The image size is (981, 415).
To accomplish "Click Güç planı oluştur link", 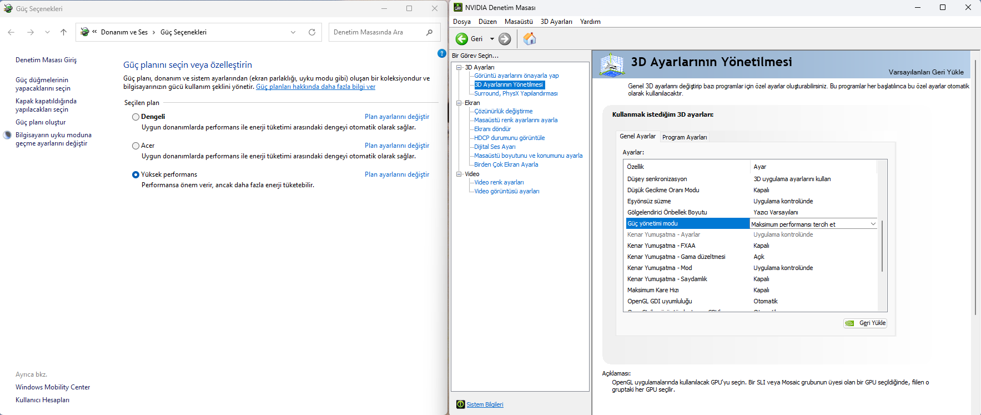I will (x=41, y=122).
